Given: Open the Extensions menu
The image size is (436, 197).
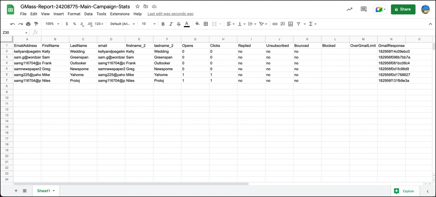Looking at the screenshot, I should point(120,14).
